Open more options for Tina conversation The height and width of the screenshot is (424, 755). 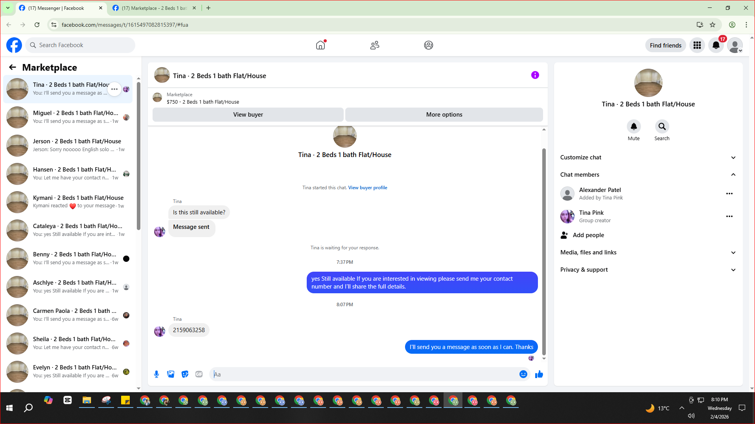114,89
